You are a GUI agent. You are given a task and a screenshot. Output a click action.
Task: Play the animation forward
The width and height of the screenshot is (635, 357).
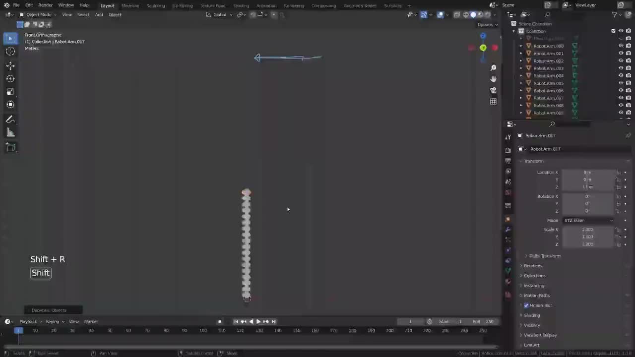click(x=258, y=322)
